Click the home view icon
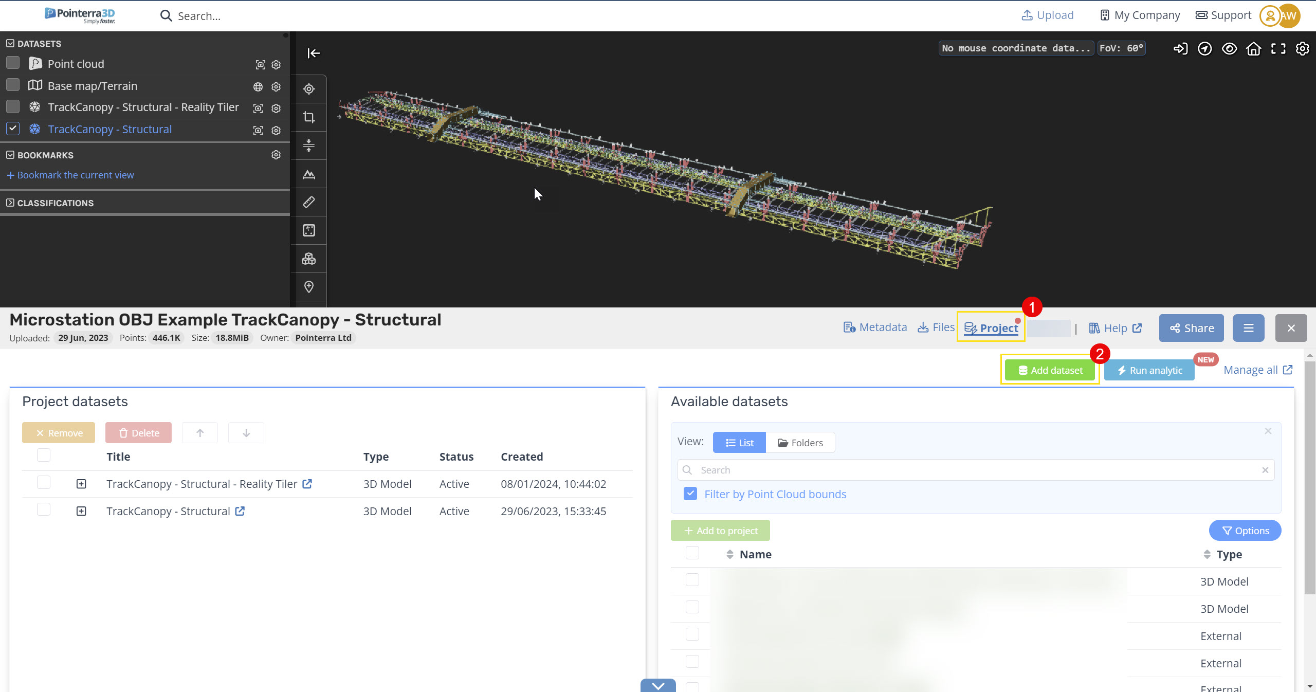 [1254, 49]
